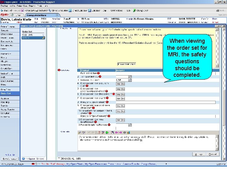Viewport: 227px width, 170px height.
Task: Select Growth Chart in sidebar
Action: tap(10, 69)
